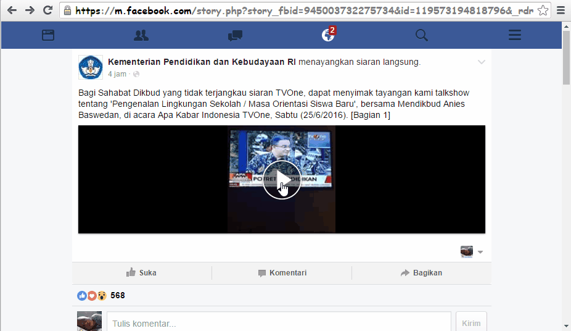Viewport: 571px width, 331px height.
Task: Go back with the browser back arrow
Action: 12,10
